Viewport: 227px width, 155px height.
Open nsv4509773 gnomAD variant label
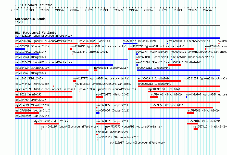[133, 126]
